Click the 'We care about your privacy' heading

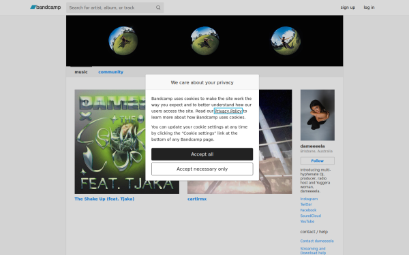[x=202, y=82]
